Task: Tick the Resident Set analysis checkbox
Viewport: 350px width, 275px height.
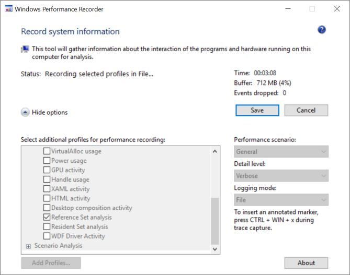Action: [47, 226]
